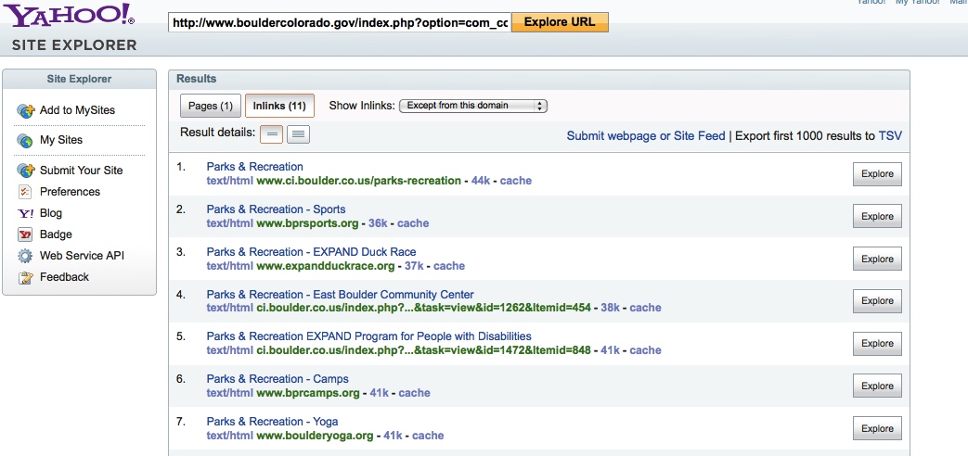Select detailed result details view icon
This screenshot has width=968, height=456.
[x=298, y=133]
